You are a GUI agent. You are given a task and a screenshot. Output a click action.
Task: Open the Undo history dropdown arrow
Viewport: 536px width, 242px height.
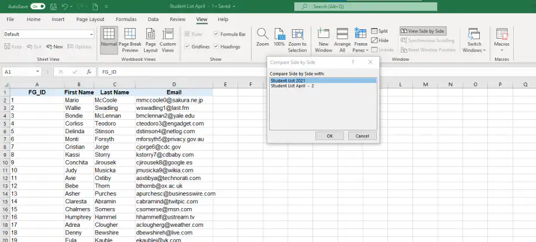[x=71, y=6]
